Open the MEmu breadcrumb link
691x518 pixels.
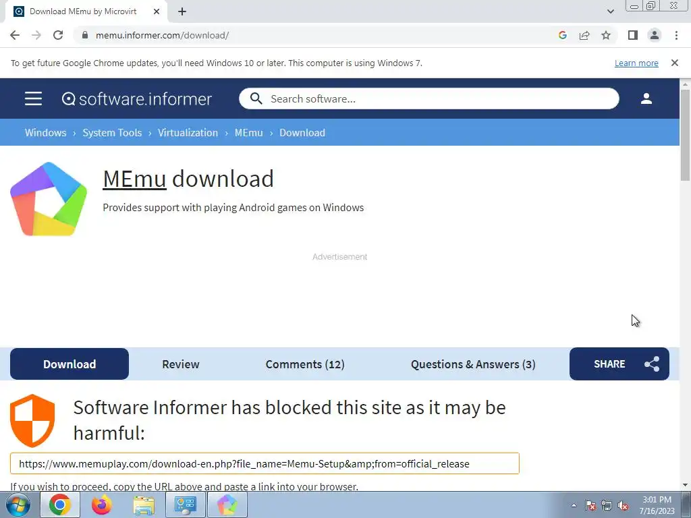point(248,133)
